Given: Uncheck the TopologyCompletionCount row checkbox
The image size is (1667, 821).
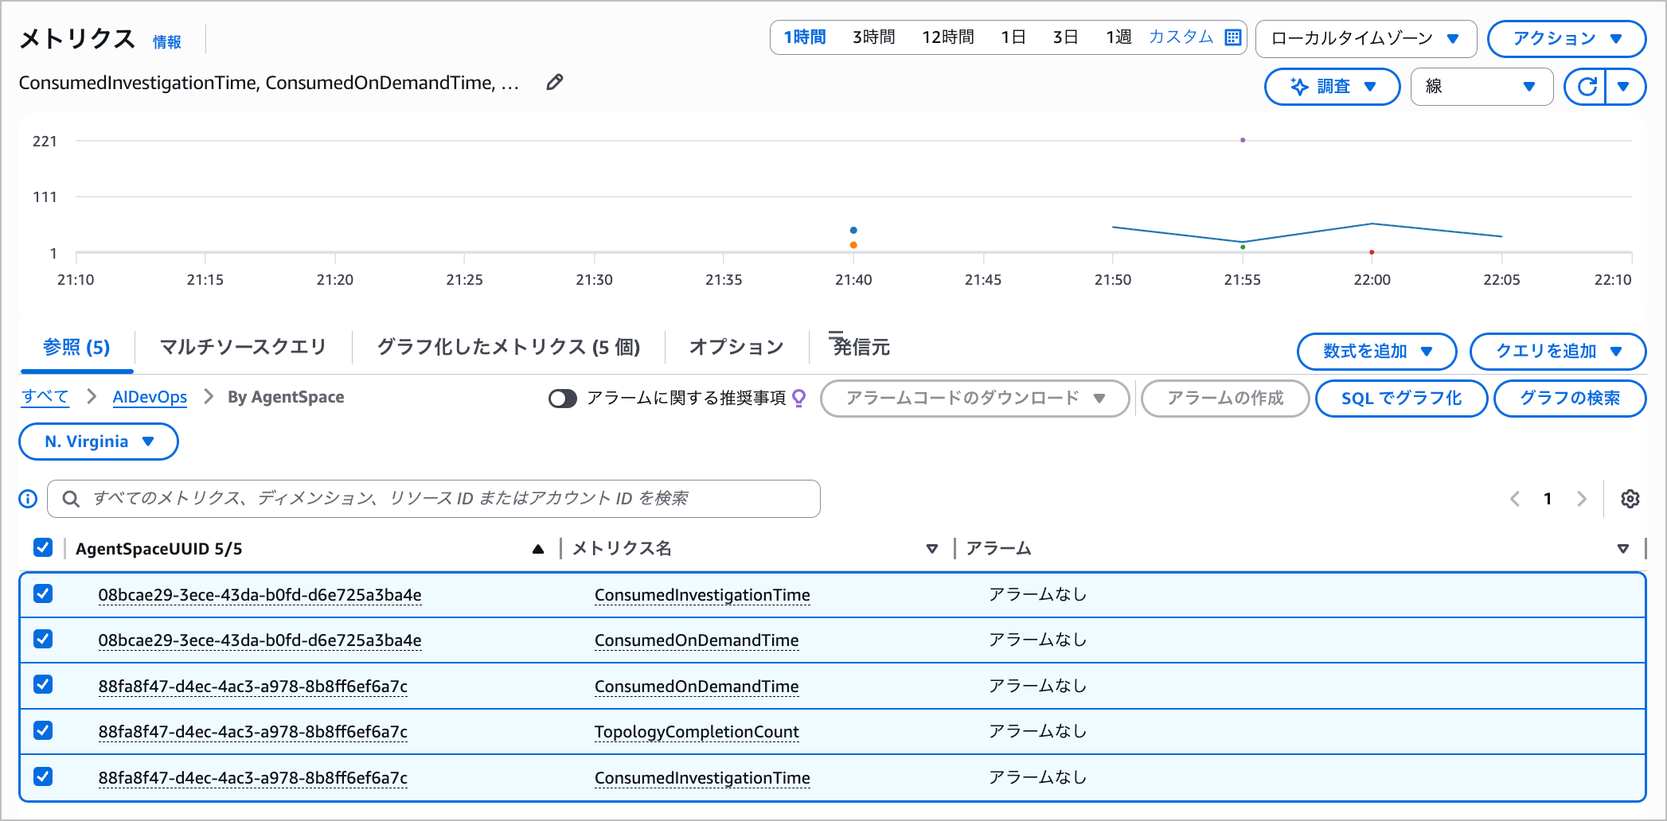Looking at the screenshot, I should (42, 730).
